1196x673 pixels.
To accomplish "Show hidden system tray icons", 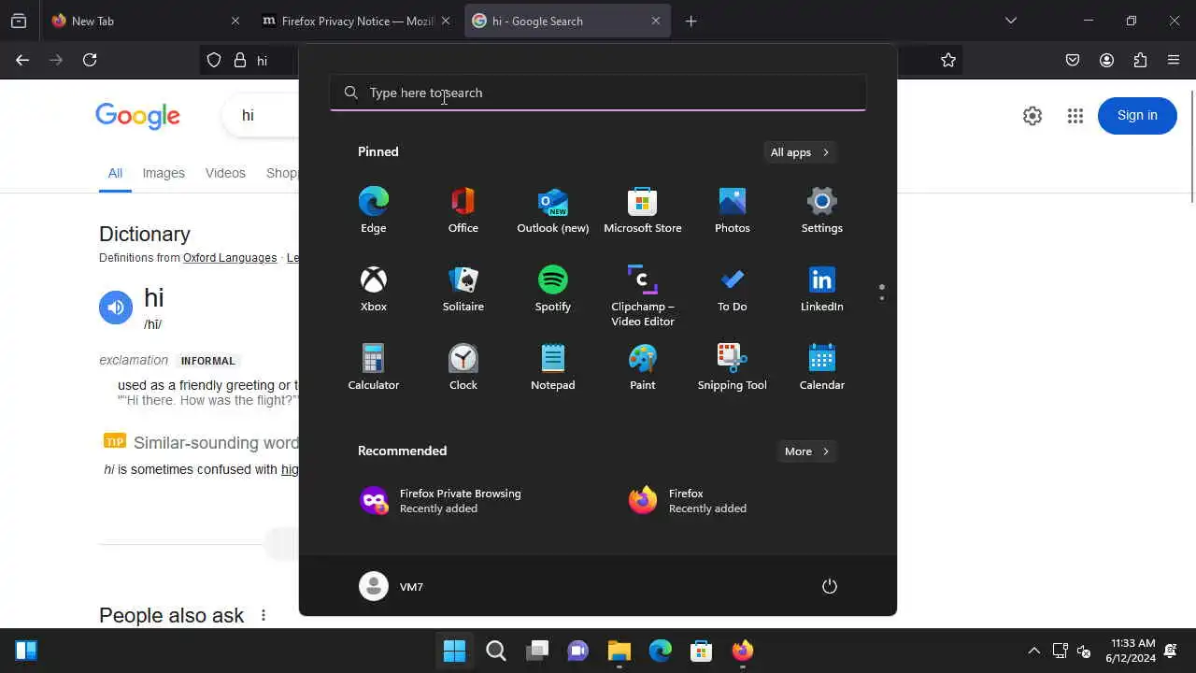I will pos(1033,651).
